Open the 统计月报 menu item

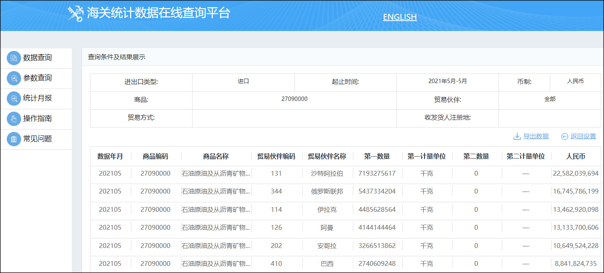click(x=37, y=99)
